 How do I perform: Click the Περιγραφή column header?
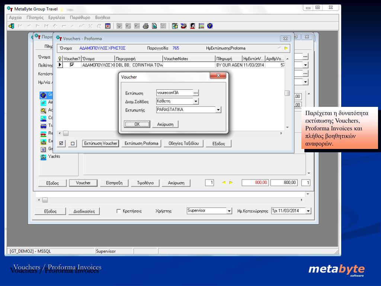(138, 58)
